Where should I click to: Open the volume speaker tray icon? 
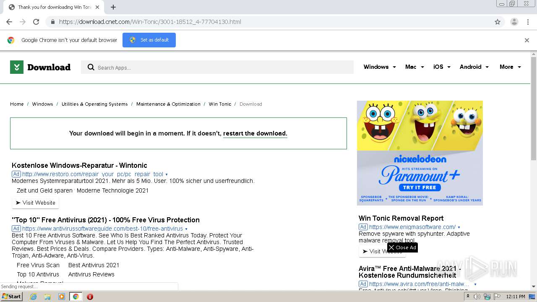coord(477,297)
